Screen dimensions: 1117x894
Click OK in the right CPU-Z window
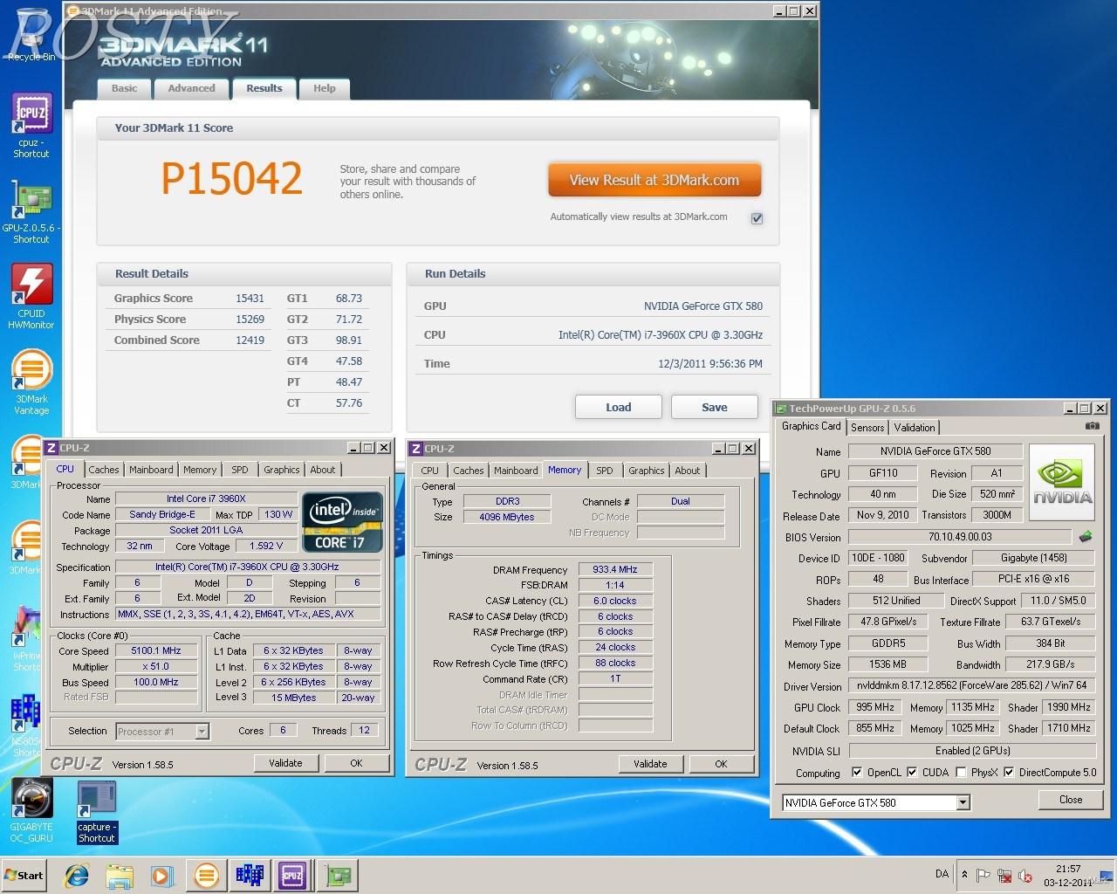pyautogui.click(x=721, y=764)
